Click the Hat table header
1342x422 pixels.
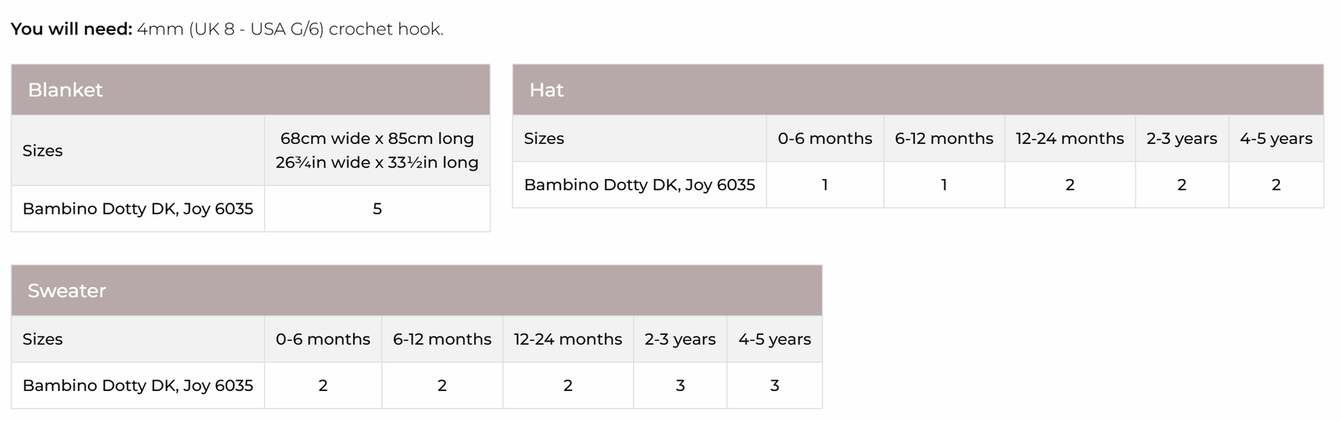547,90
